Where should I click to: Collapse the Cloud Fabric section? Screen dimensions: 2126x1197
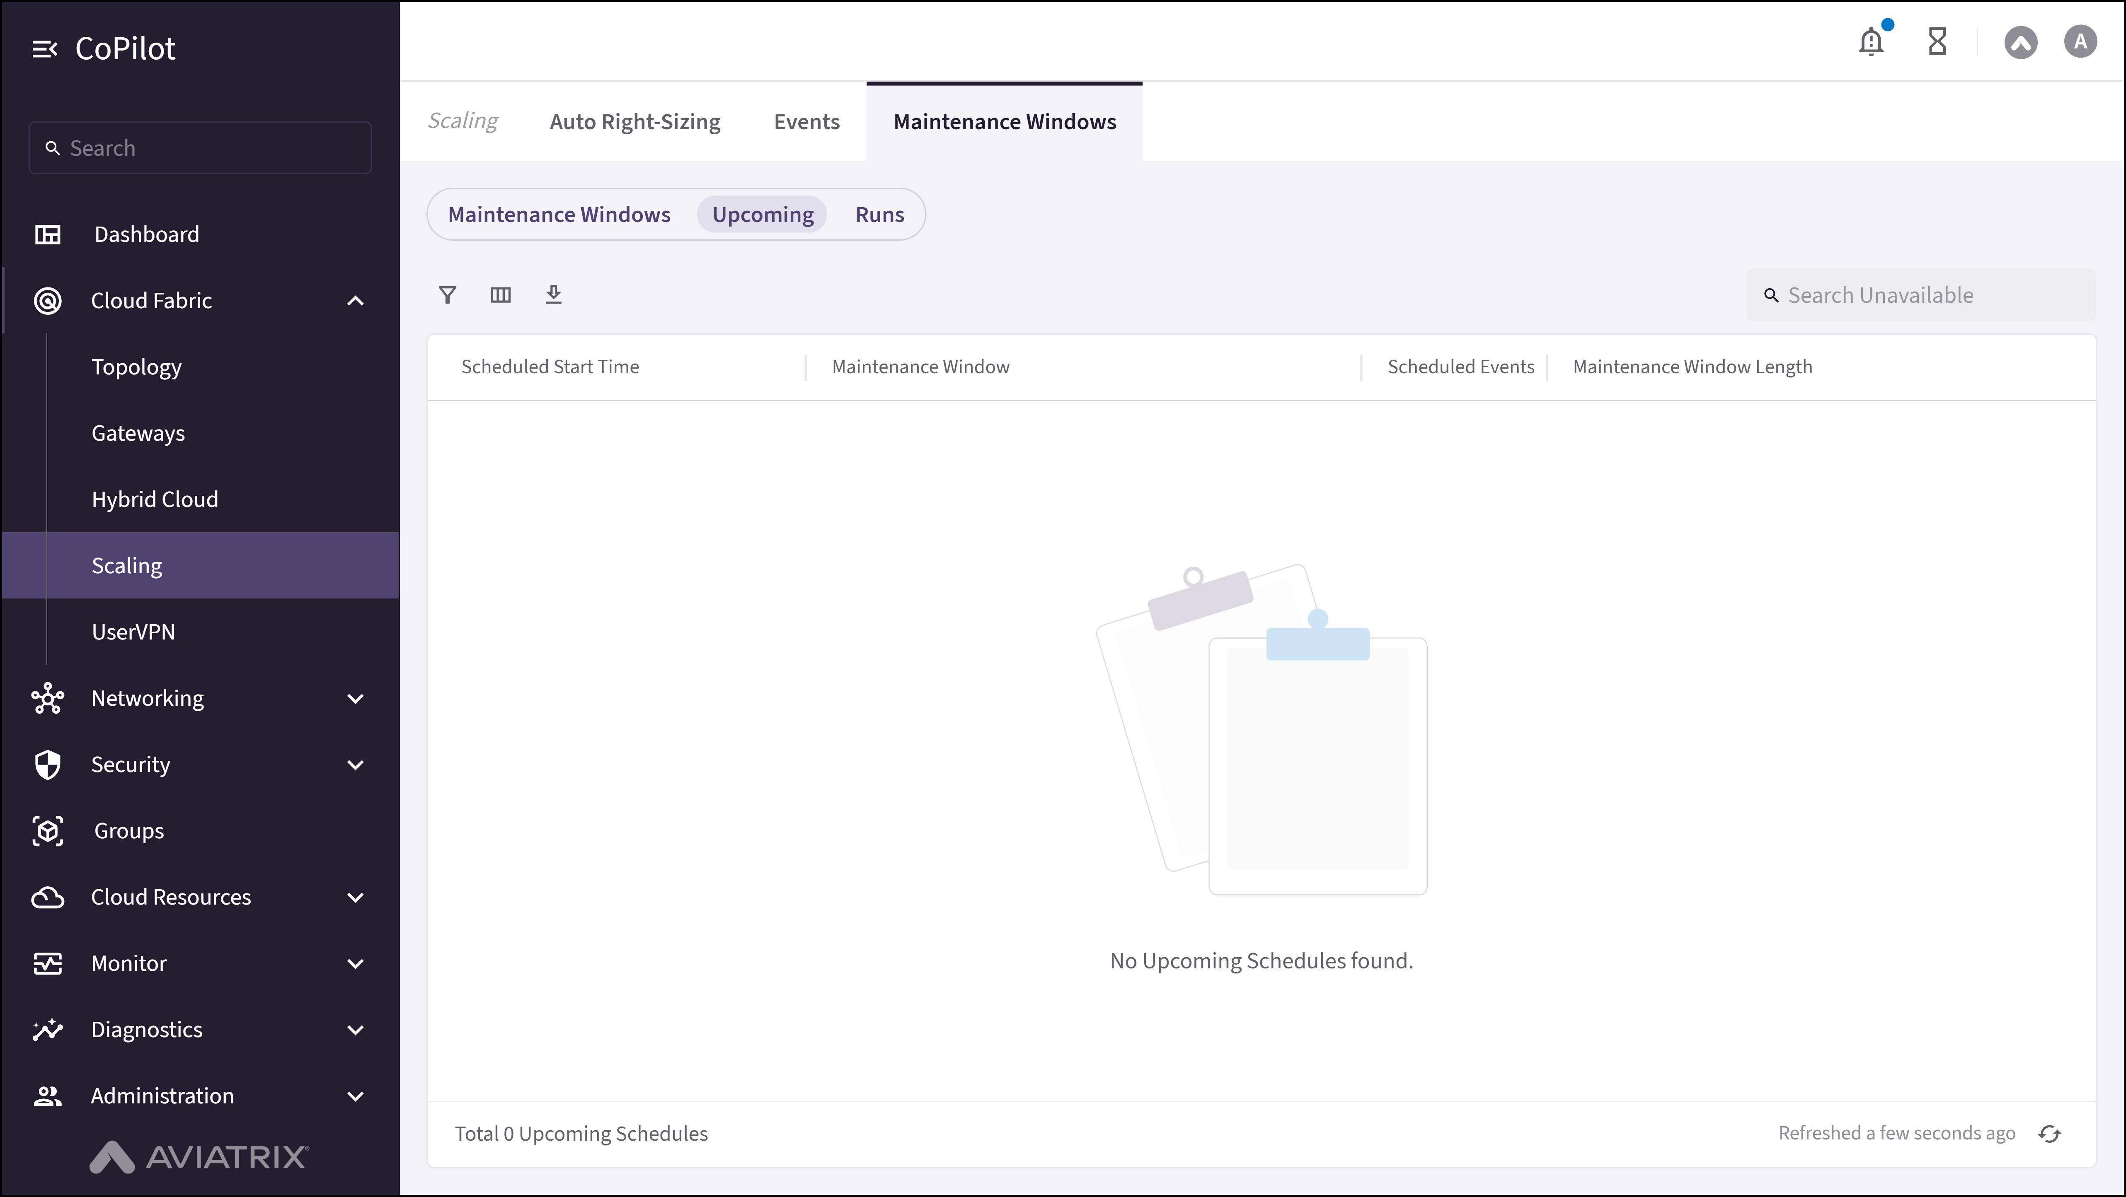(355, 300)
